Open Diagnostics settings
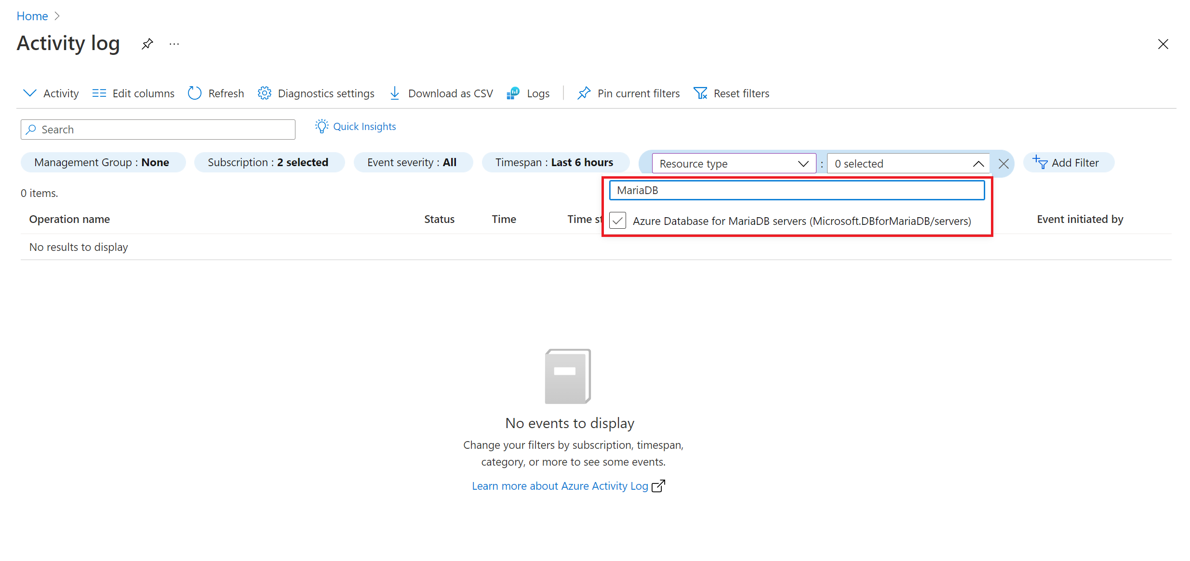The height and width of the screenshot is (561, 1190). pyautogui.click(x=316, y=93)
